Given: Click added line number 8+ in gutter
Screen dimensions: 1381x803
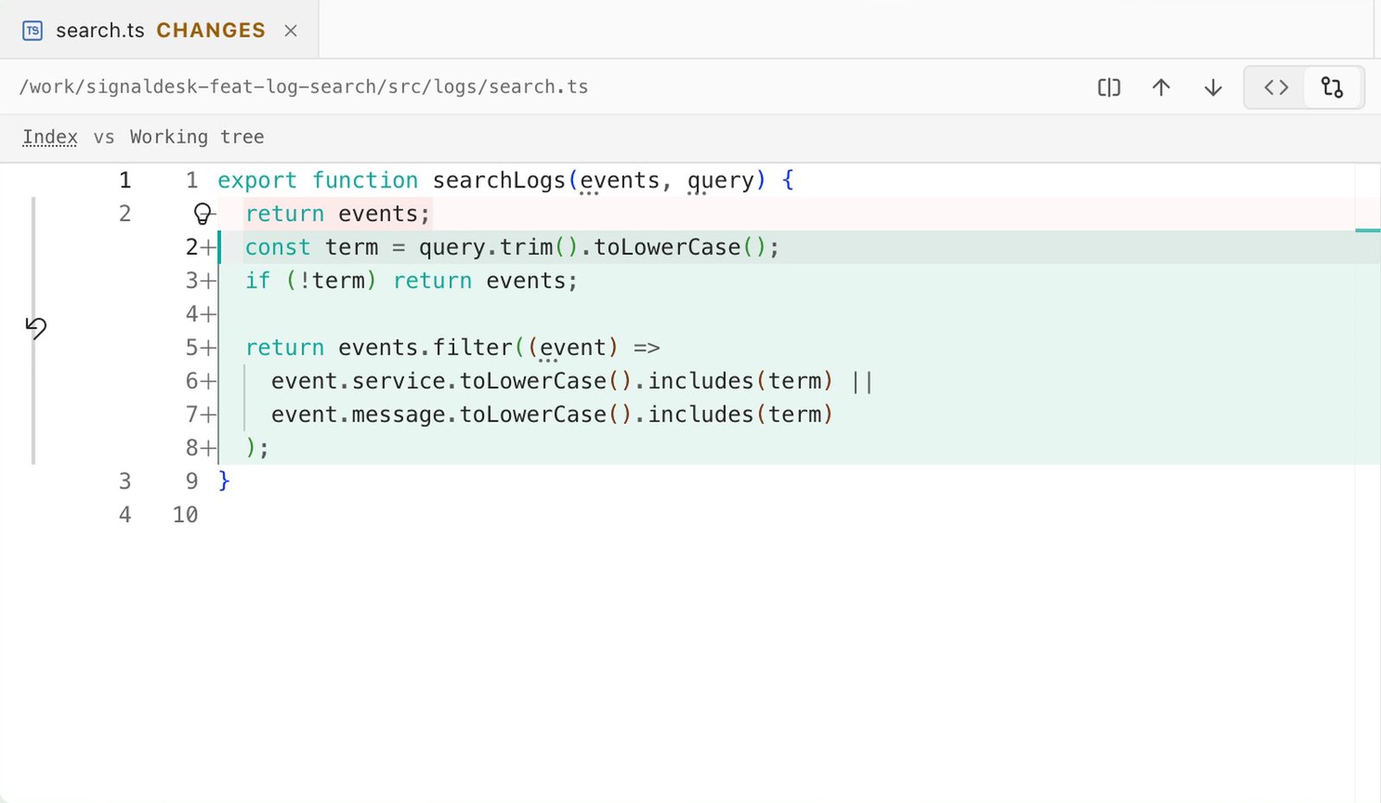Looking at the screenshot, I should click(x=200, y=447).
